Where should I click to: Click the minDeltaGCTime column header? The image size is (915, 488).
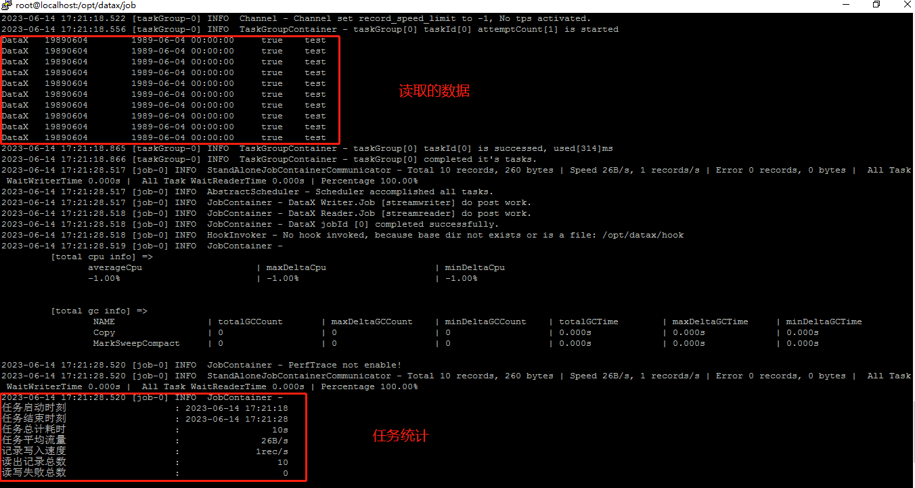coord(824,321)
